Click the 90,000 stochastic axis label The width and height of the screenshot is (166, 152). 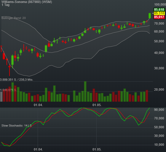(159, 110)
